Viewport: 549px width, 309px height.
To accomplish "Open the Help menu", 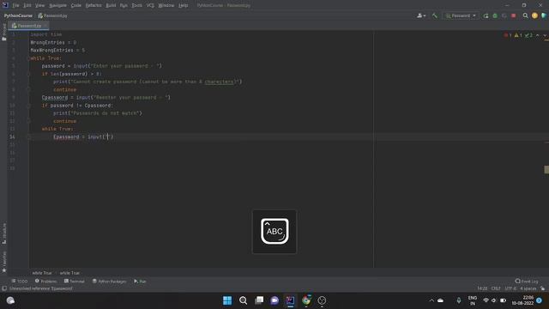I will point(183,5).
